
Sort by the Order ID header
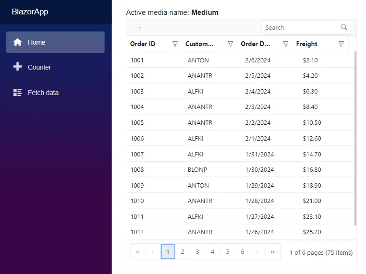click(x=143, y=44)
